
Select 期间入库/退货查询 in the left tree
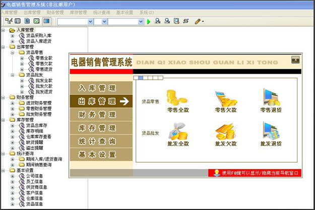pos(44,159)
